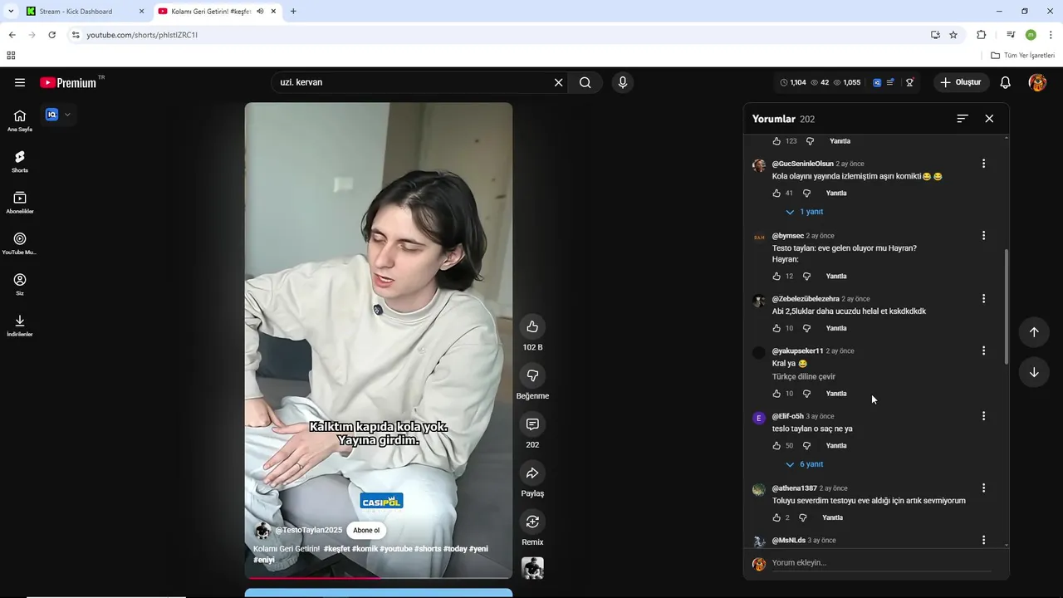
Task: Reply (Yanıtla) to @bymsec comment
Action: 836,277
